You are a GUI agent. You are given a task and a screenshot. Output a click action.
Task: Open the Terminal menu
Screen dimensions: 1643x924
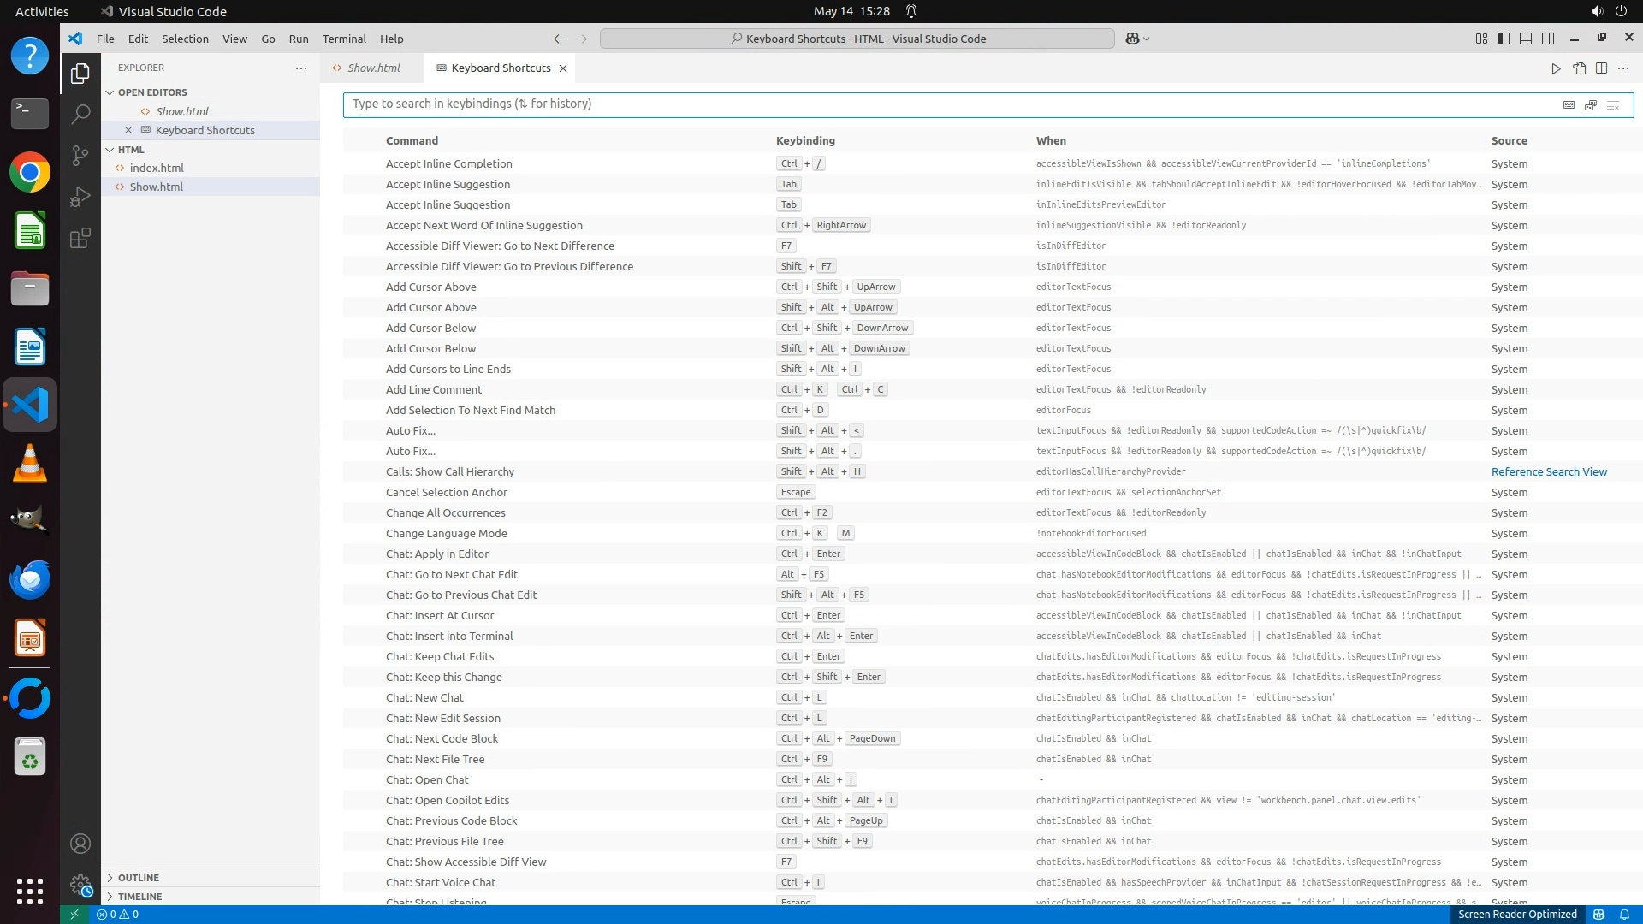344,38
